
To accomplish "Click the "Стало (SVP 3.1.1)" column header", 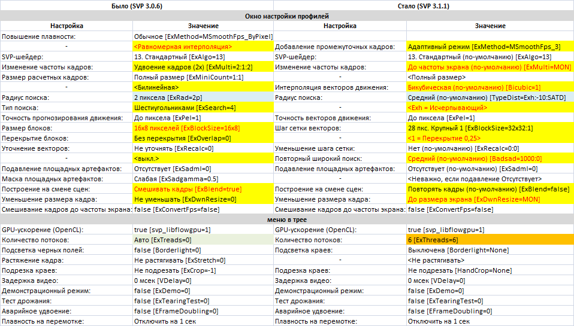I will (424, 5).
